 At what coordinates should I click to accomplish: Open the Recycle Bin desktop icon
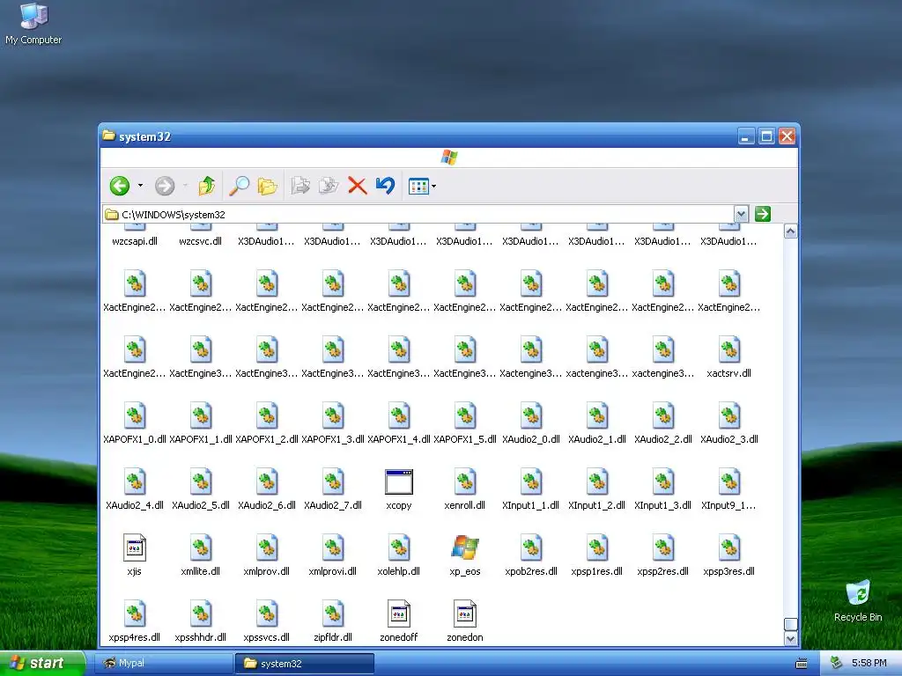point(858,601)
